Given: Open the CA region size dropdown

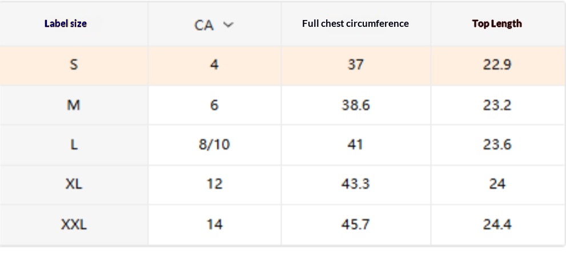Looking at the screenshot, I should coord(214,25).
